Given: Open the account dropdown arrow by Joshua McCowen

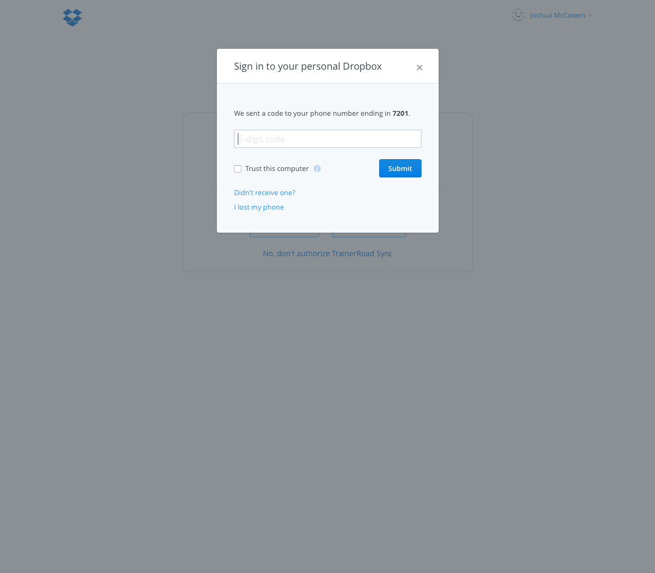Looking at the screenshot, I should point(590,16).
